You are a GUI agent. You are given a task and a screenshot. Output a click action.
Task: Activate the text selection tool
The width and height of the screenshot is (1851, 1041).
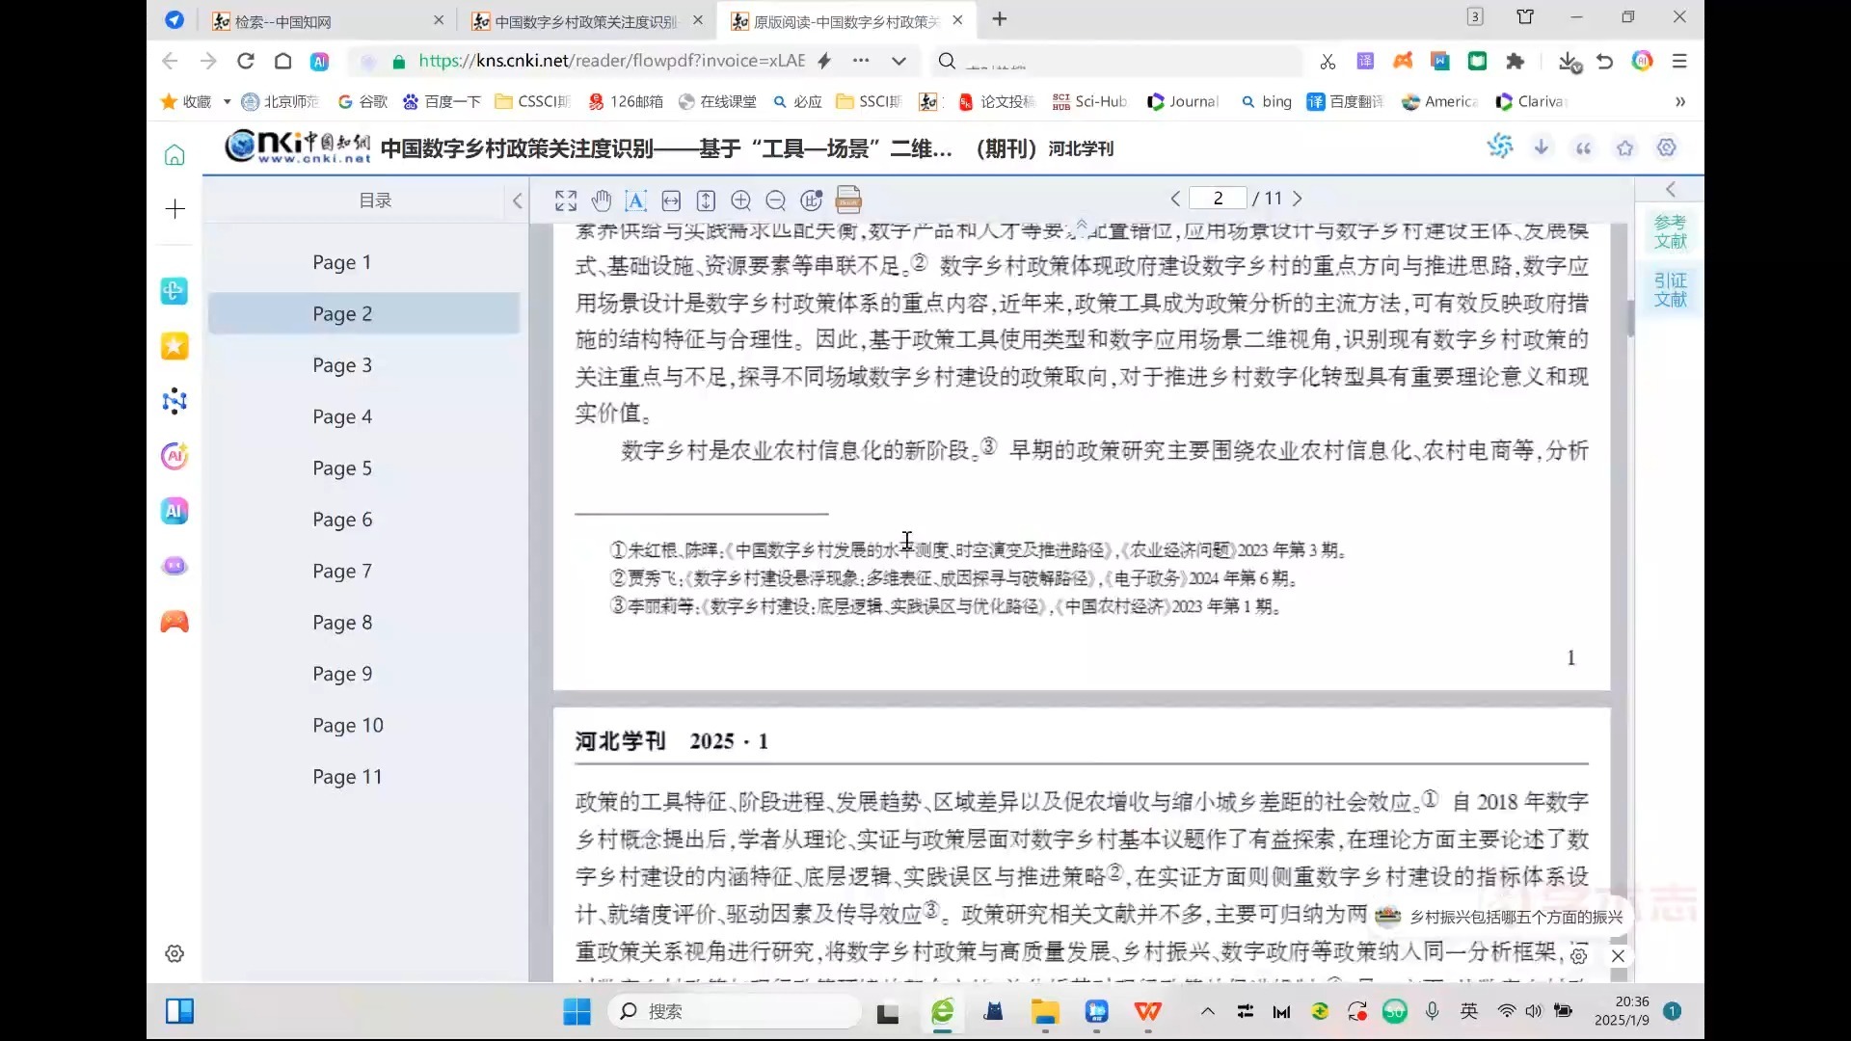tap(635, 200)
